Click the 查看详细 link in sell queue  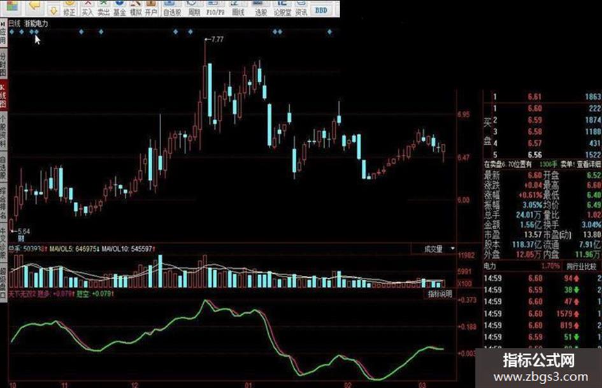pyautogui.click(x=588, y=164)
